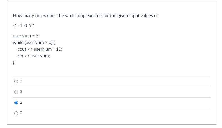
Task: Click the answer label text "0"
Action: pos(21,113)
